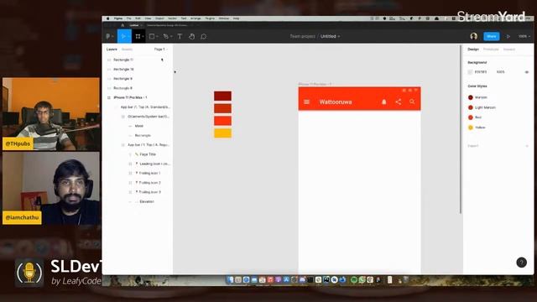
Task: Select the yellow rectangle on canvas
Action: 222,133
